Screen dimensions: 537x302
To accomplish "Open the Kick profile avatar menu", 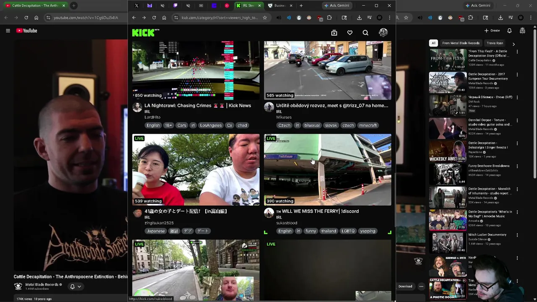I will click(x=383, y=33).
